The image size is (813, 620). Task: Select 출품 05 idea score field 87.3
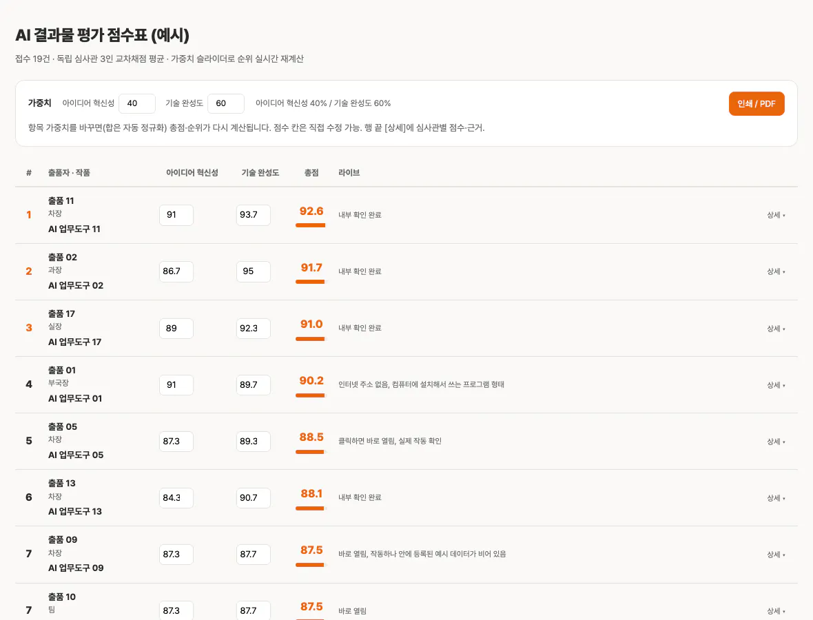click(x=176, y=442)
